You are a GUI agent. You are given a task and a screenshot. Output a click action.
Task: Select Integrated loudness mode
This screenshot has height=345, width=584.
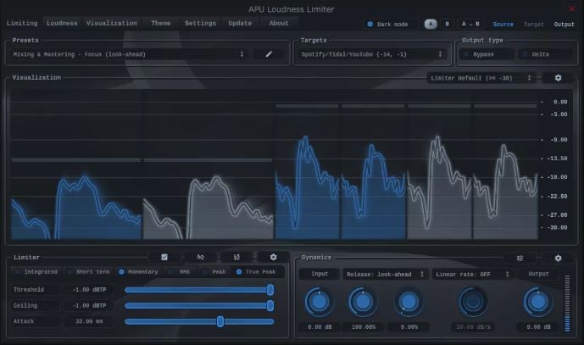(36, 272)
